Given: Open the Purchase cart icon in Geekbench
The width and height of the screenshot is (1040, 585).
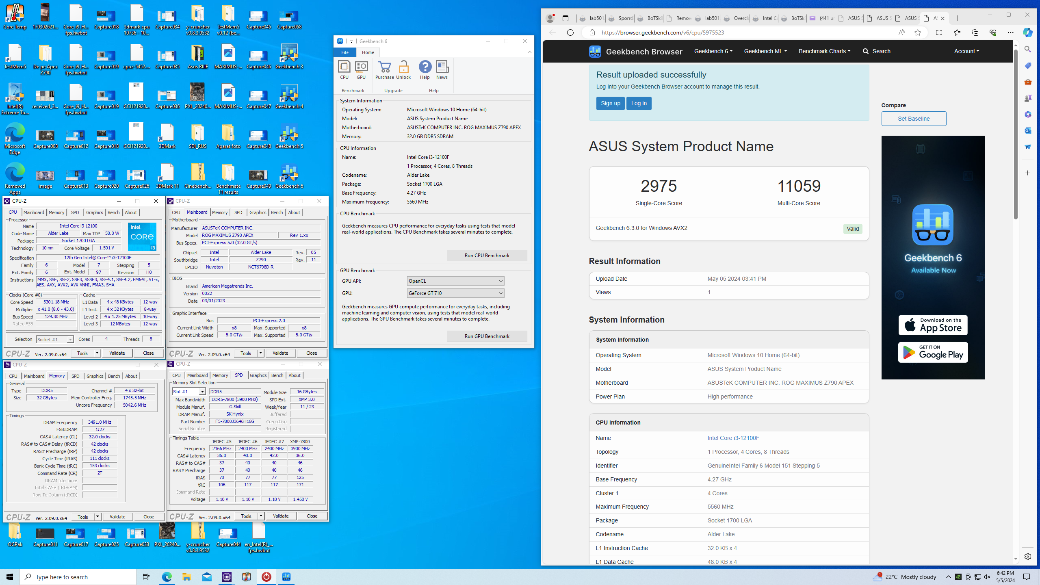Looking at the screenshot, I should pyautogui.click(x=384, y=70).
